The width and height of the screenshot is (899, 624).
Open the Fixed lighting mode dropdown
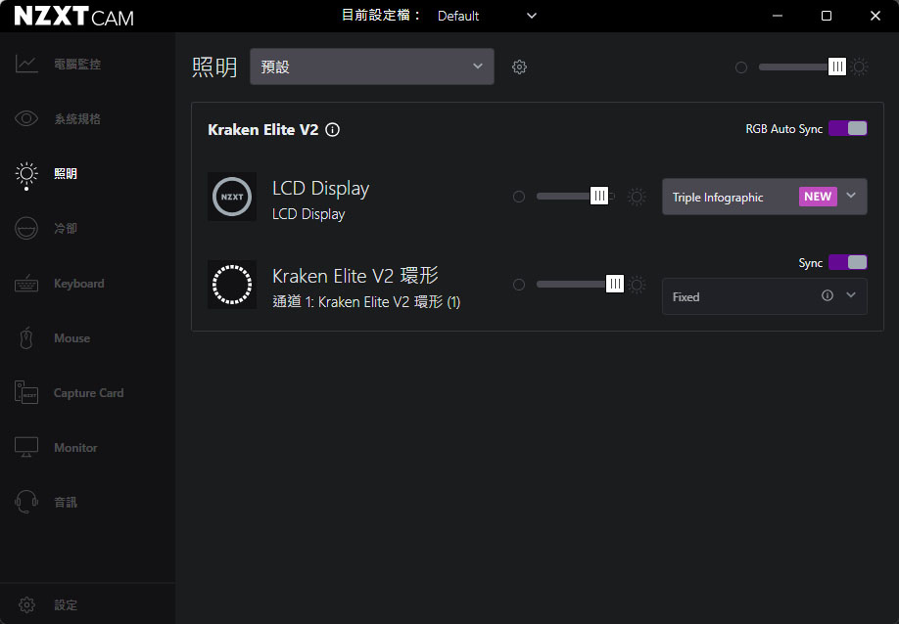coord(764,296)
